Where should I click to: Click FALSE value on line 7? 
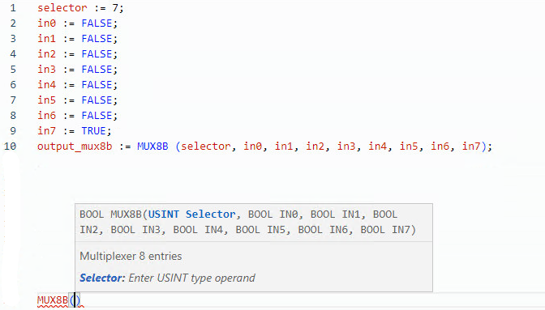pos(97,100)
